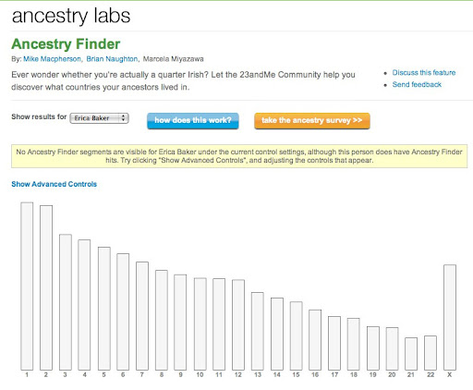Viewport: 473px width, 390px height.
Task: Click the Send feedback link
Action: 417,84
